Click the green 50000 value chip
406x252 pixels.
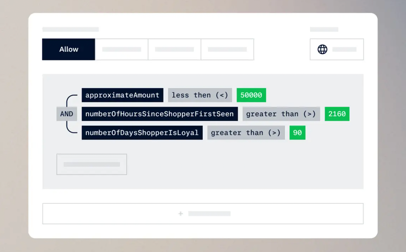251,95
